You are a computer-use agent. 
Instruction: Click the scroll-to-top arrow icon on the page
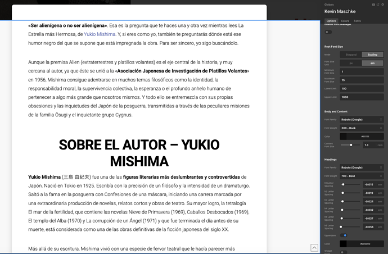tap(314, 248)
